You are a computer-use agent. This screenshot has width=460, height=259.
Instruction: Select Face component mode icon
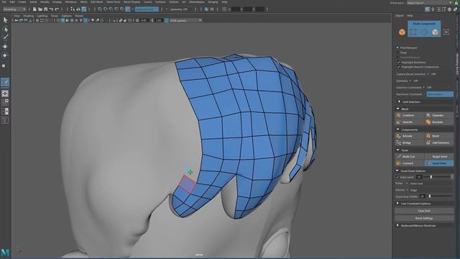[x=435, y=32]
